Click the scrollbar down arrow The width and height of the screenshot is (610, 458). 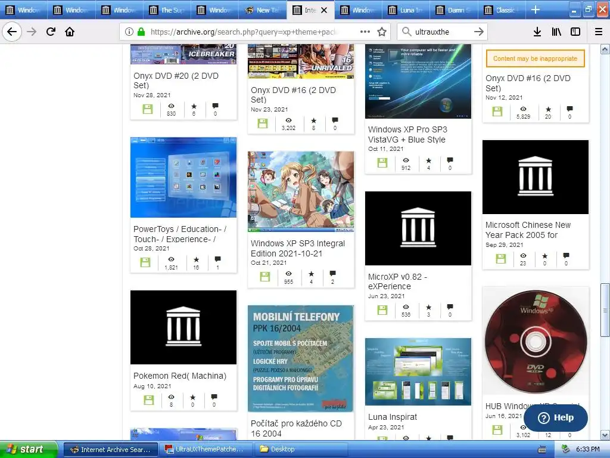605,435
